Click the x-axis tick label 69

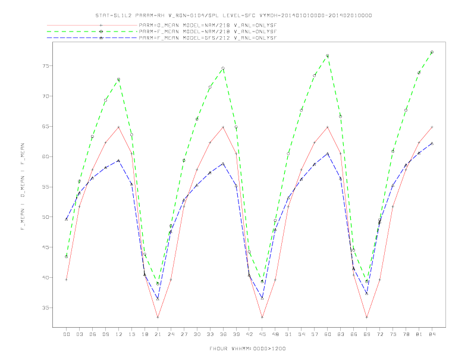pyautogui.click(x=367, y=334)
